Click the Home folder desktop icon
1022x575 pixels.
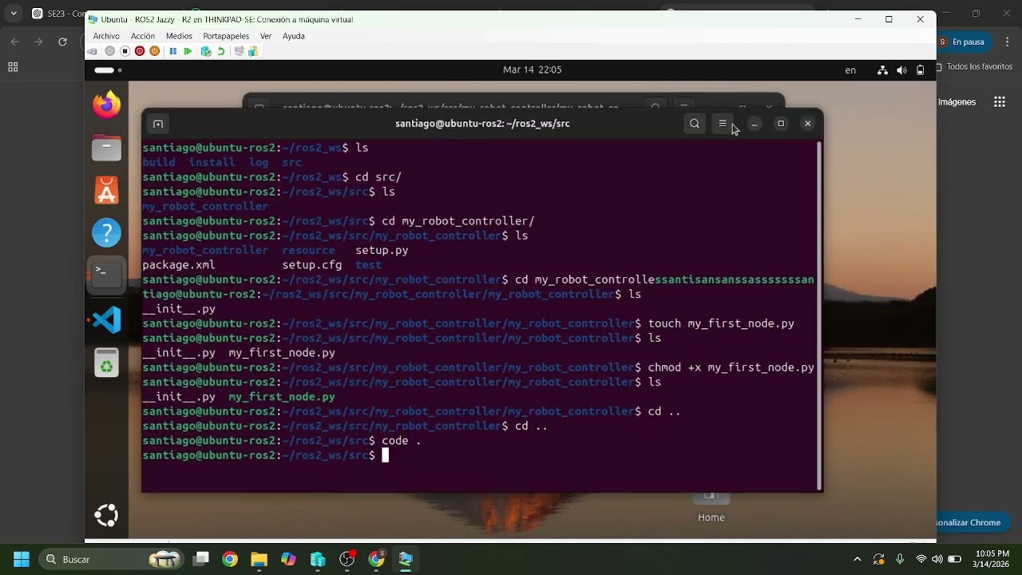(711, 506)
